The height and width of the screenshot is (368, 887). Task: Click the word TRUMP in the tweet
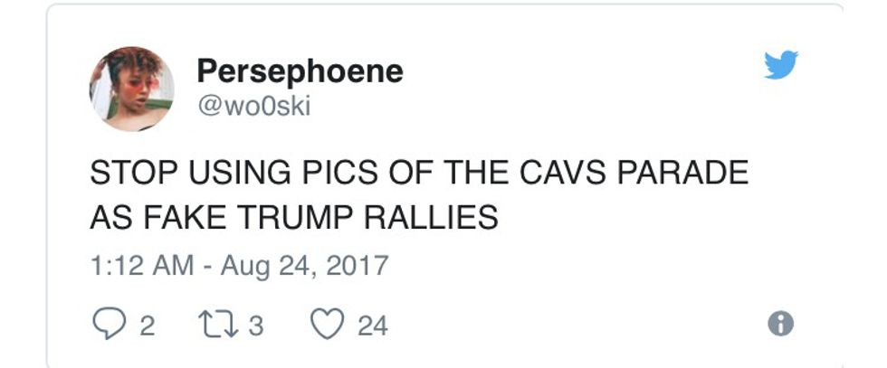coord(301,218)
